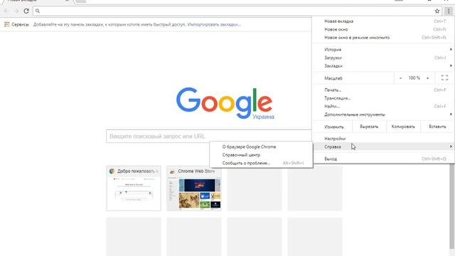Click the browser forward arrow
The height and width of the screenshot is (256, 455).
pyautogui.click(x=16, y=11)
